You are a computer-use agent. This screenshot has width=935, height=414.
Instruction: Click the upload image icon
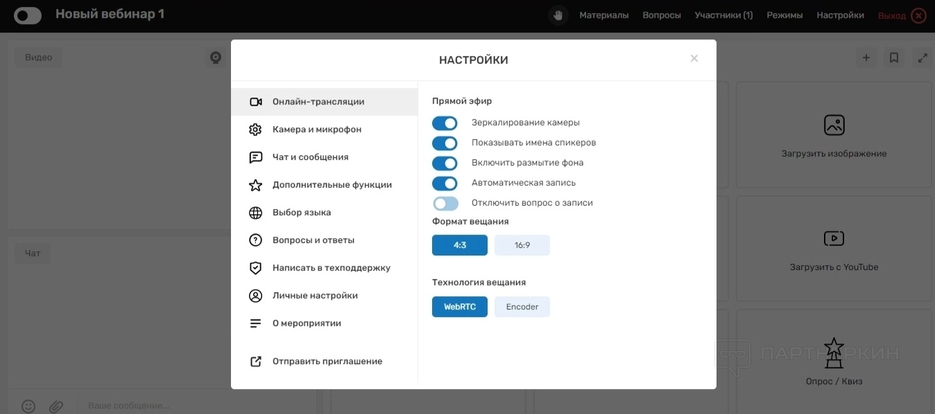pyautogui.click(x=834, y=125)
